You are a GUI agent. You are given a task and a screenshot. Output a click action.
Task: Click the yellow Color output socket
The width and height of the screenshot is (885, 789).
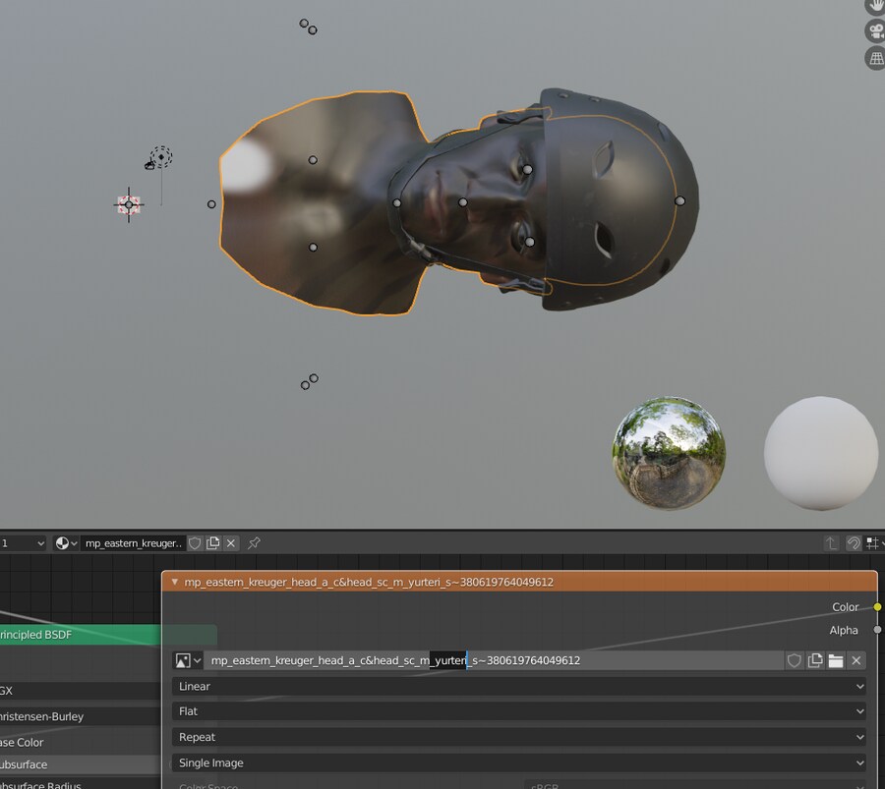[877, 607]
